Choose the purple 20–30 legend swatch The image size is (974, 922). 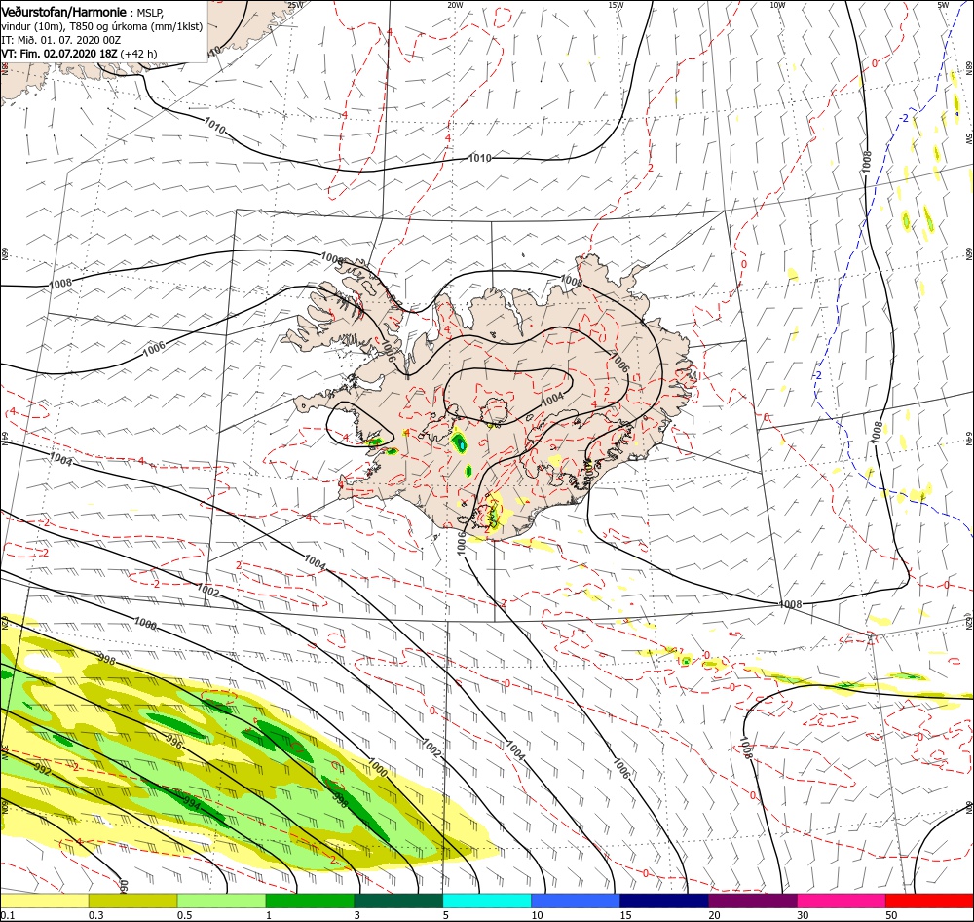(x=753, y=901)
